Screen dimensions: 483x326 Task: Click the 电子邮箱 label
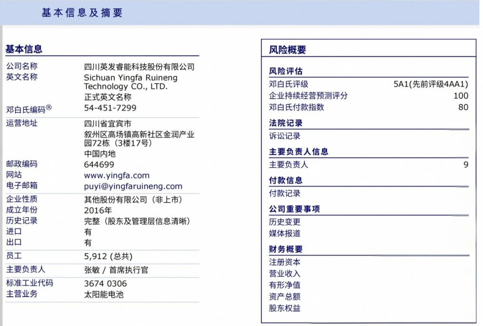[22, 186]
